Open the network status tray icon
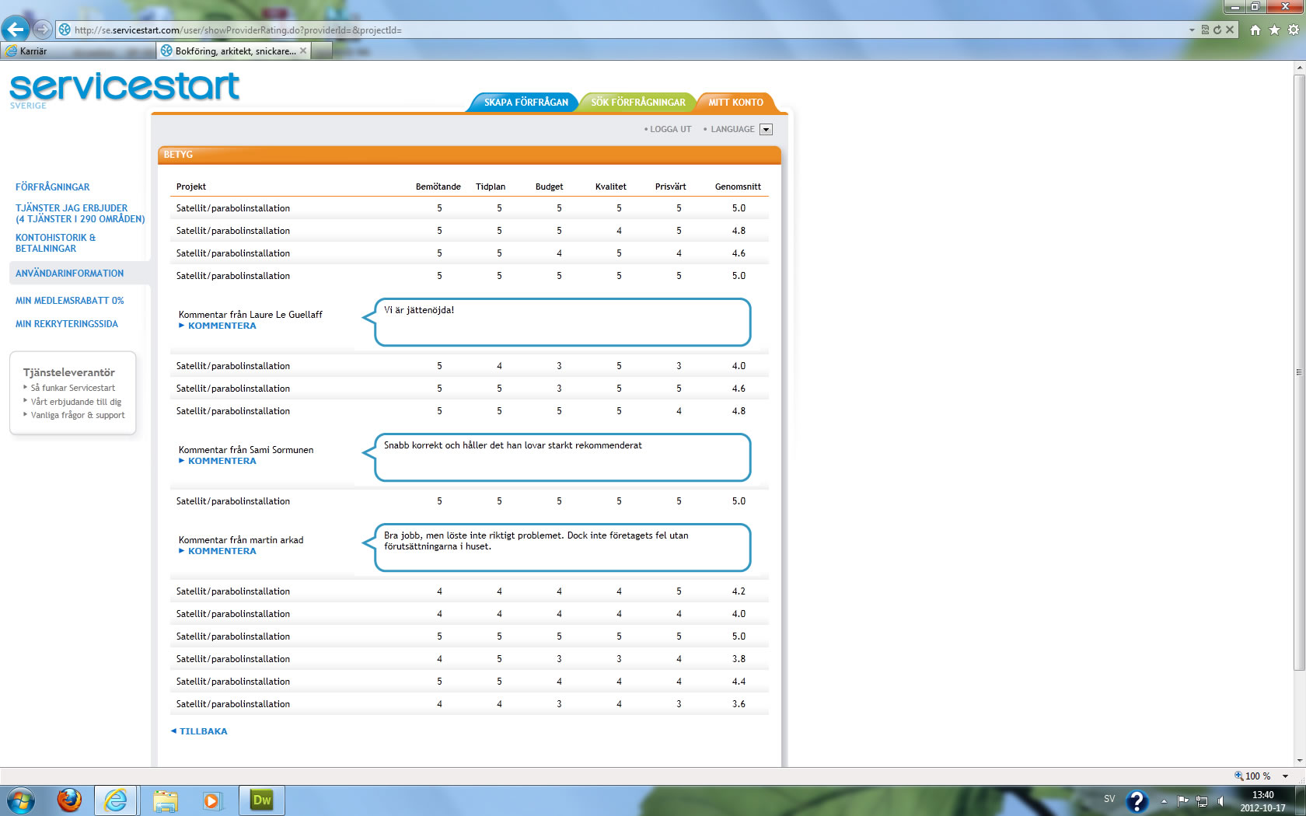Screen dimensions: 1306x816 click(1202, 801)
